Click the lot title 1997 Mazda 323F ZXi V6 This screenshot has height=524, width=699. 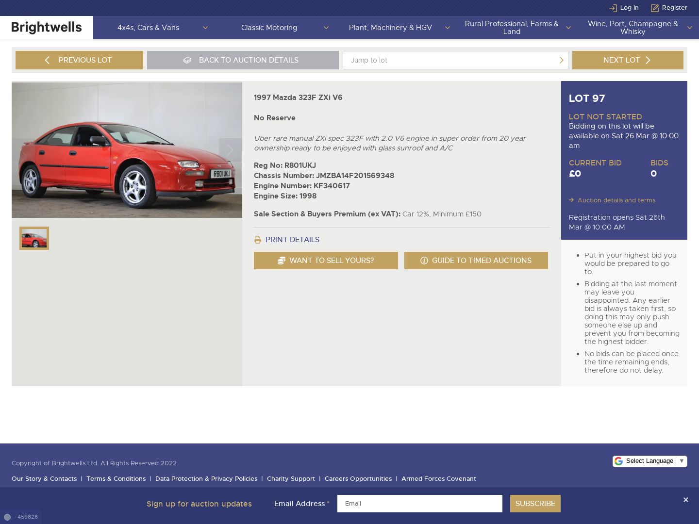coord(298,98)
